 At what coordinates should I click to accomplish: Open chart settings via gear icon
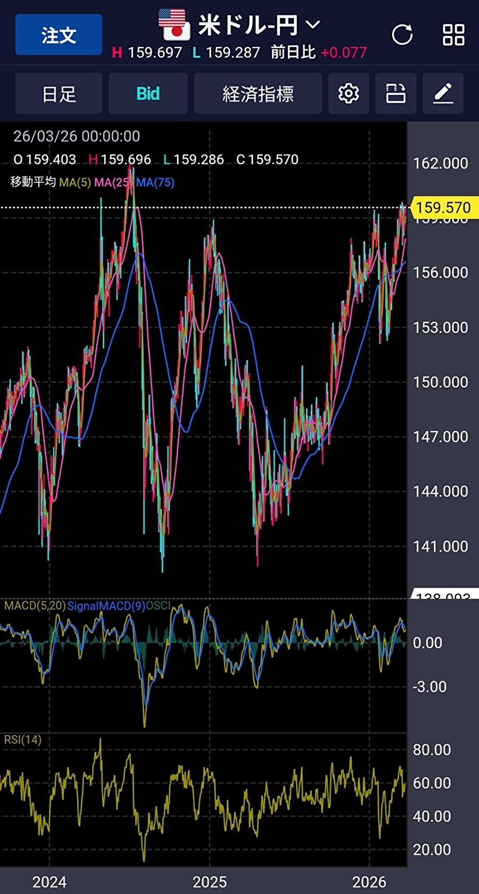349,94
